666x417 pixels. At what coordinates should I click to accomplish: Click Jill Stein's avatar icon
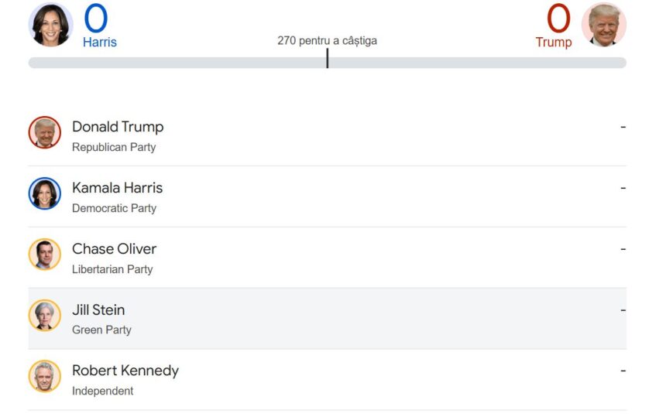tap(45, 316)
